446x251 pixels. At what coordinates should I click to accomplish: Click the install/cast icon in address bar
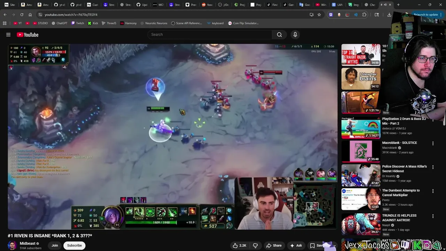tap(312, 15)
